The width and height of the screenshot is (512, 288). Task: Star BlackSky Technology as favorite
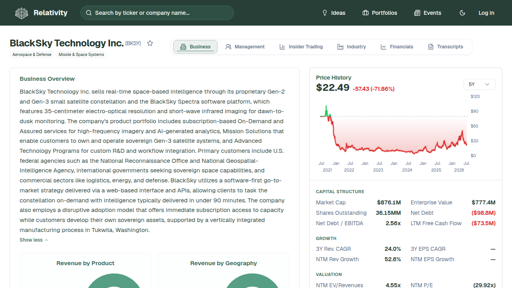150,43
